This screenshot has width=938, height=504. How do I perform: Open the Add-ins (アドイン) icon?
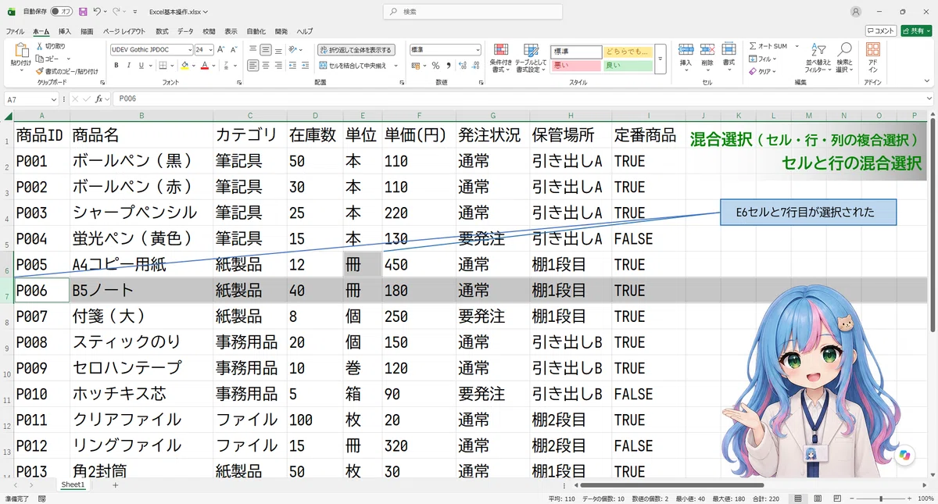click(873, 50)
